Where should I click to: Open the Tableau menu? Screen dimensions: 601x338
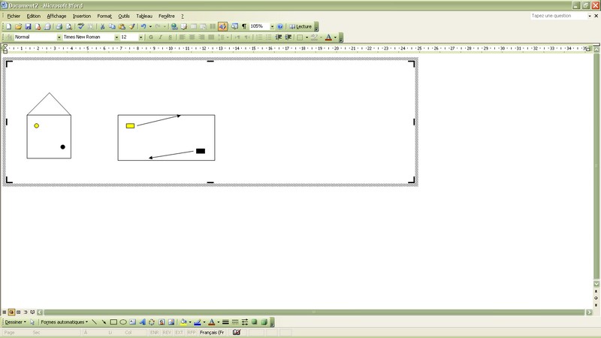pyautogui.click(x=143, y=16)
